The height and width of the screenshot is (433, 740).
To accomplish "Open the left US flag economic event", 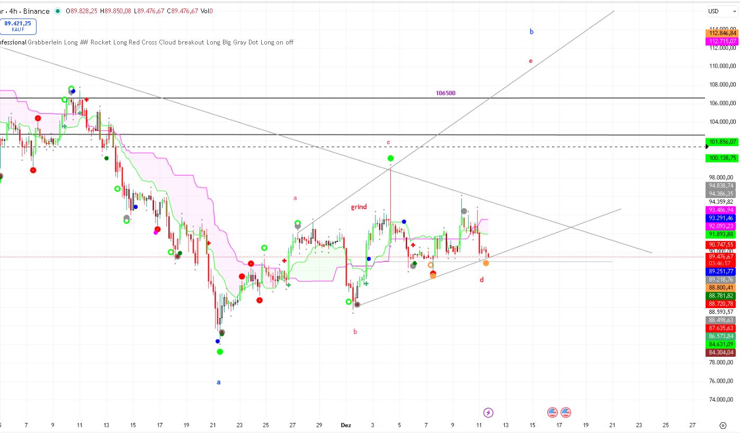I will (552, 412).
